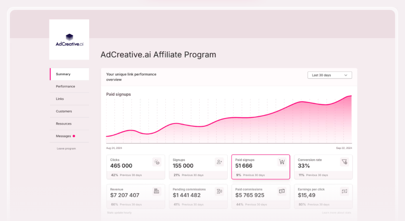Click the Revenue card register icon
This screenshot has width=405, height=221.
point(156,191)
